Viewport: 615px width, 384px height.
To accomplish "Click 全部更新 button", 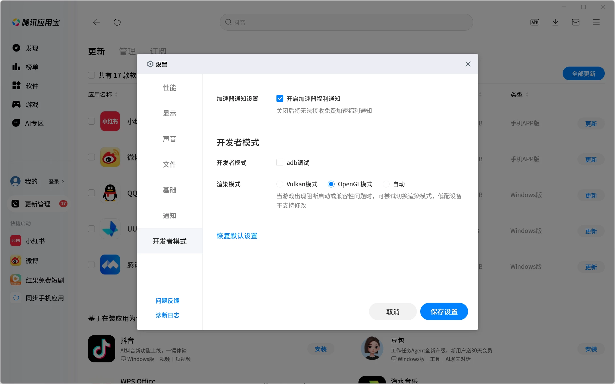I will pyautogui.click(x=583, y=74).
